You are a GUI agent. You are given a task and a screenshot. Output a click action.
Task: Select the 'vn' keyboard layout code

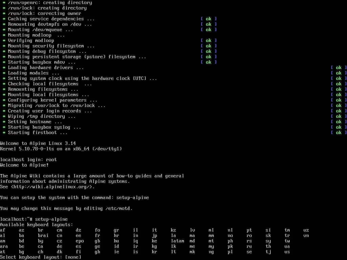[x=306, y=236]
